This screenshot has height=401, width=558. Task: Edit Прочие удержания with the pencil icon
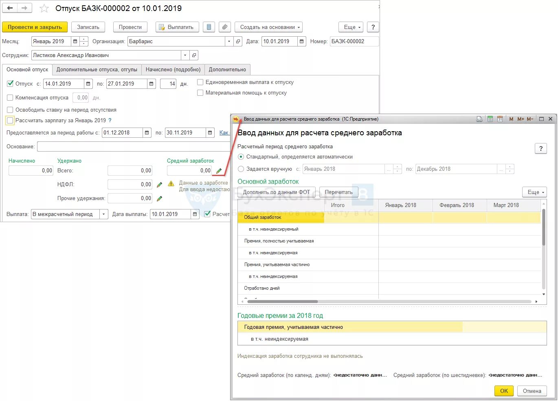[159, 198]
